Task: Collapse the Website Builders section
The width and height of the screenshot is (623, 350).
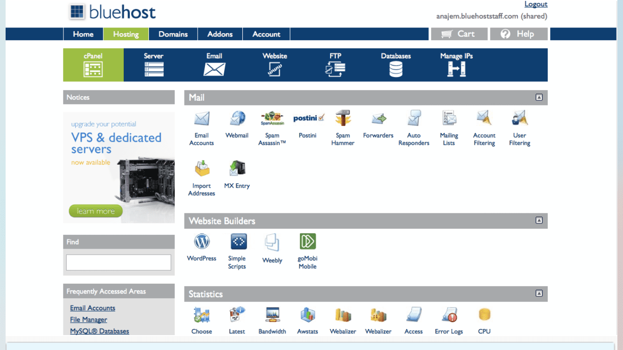Action: [x=539, y=220]
